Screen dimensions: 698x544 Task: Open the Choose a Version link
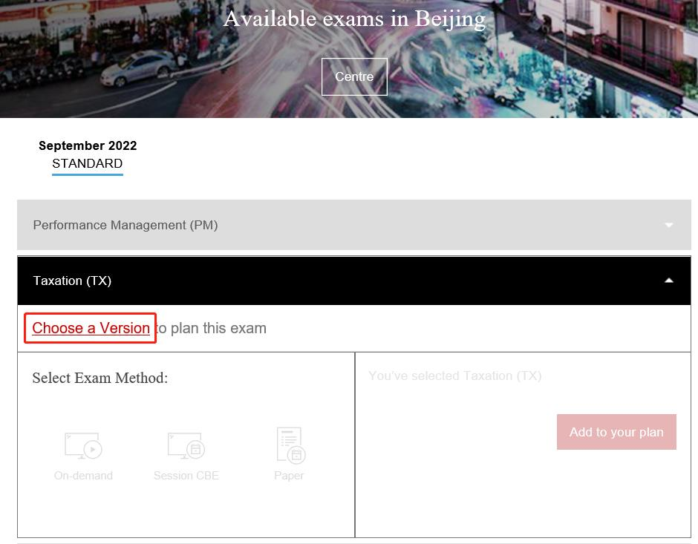[x=91, y=328]
